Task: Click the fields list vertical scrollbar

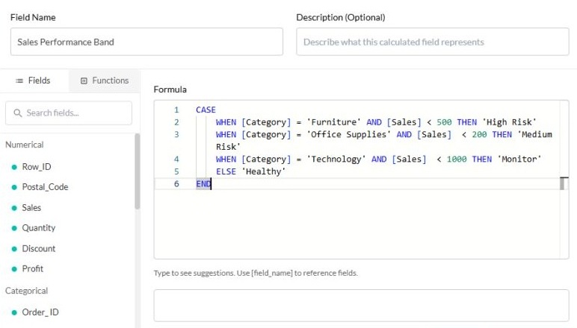Action: point(138,171)
